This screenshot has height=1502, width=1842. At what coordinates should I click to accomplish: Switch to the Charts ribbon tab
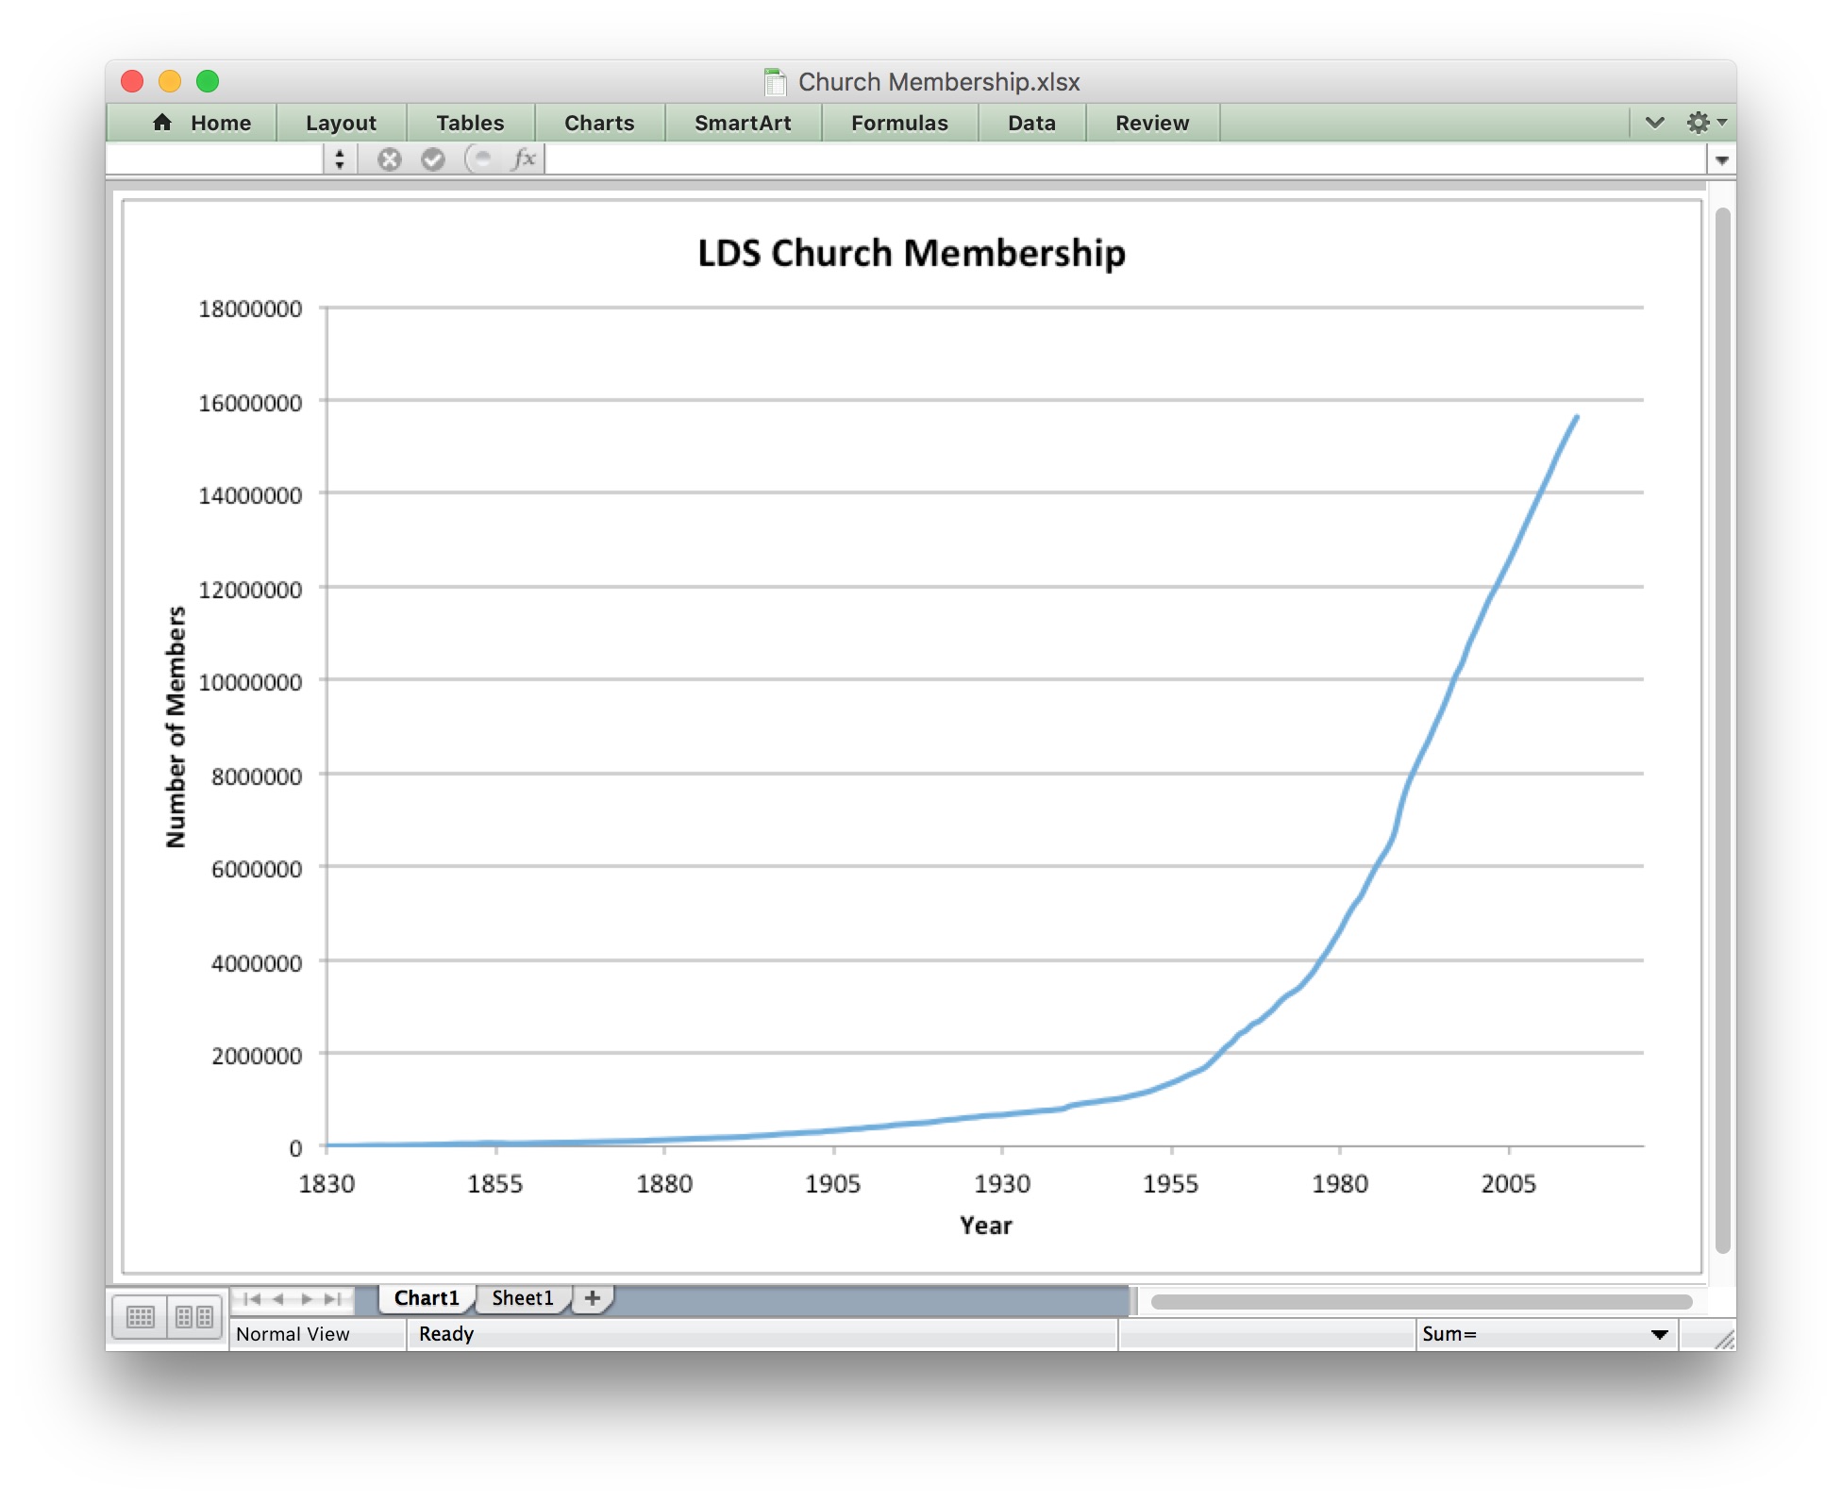tap(598, 123)
